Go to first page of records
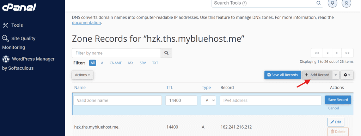Screen dimensions: 361x136 (x=317, y=53)
